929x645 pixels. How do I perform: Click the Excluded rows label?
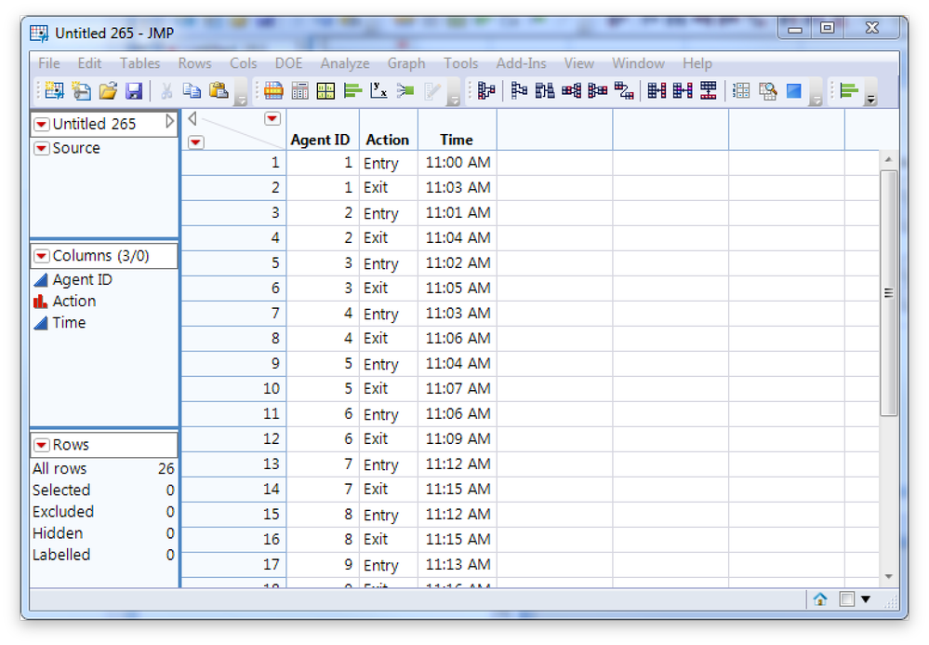click(x=63, y=512)
